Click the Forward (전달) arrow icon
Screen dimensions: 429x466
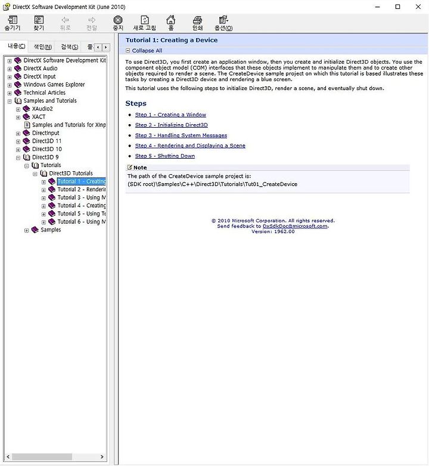point(92,20)
